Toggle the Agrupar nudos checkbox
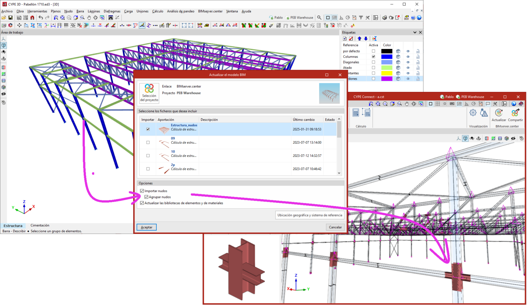Image resolution: width=527 pixels, height=306 pixels. 147,197
